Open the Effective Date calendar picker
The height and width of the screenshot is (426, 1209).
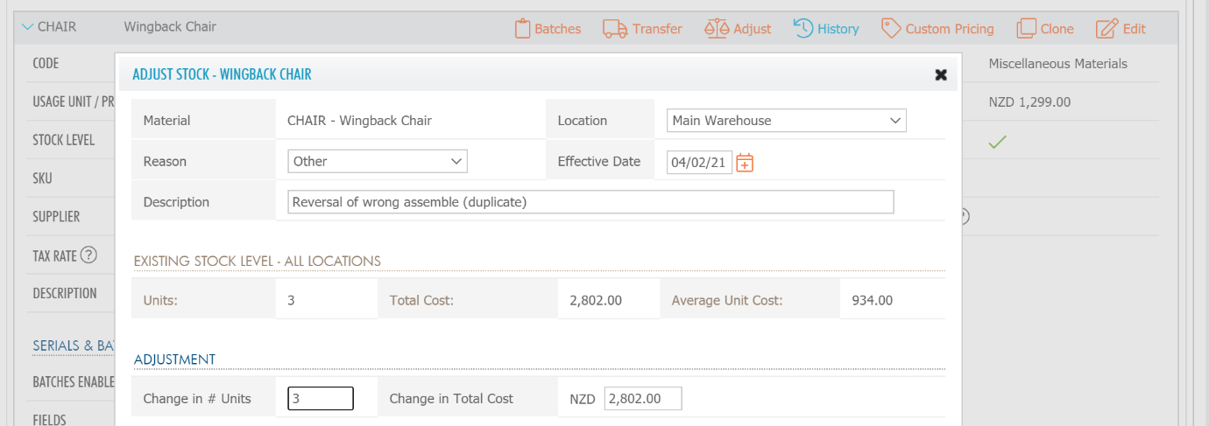pos(745,163)
